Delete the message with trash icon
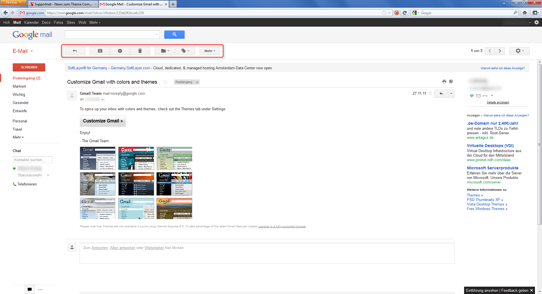The width and height of the screenshot is (542, 294). pyautogui.click(x=140, y=51)
